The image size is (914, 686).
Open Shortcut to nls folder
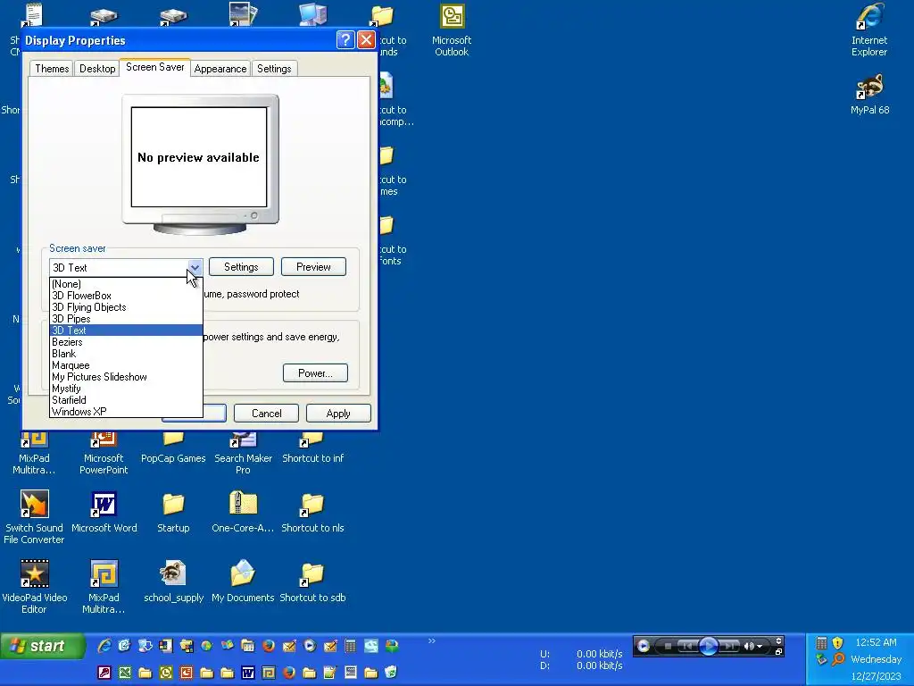pos(312,512)
